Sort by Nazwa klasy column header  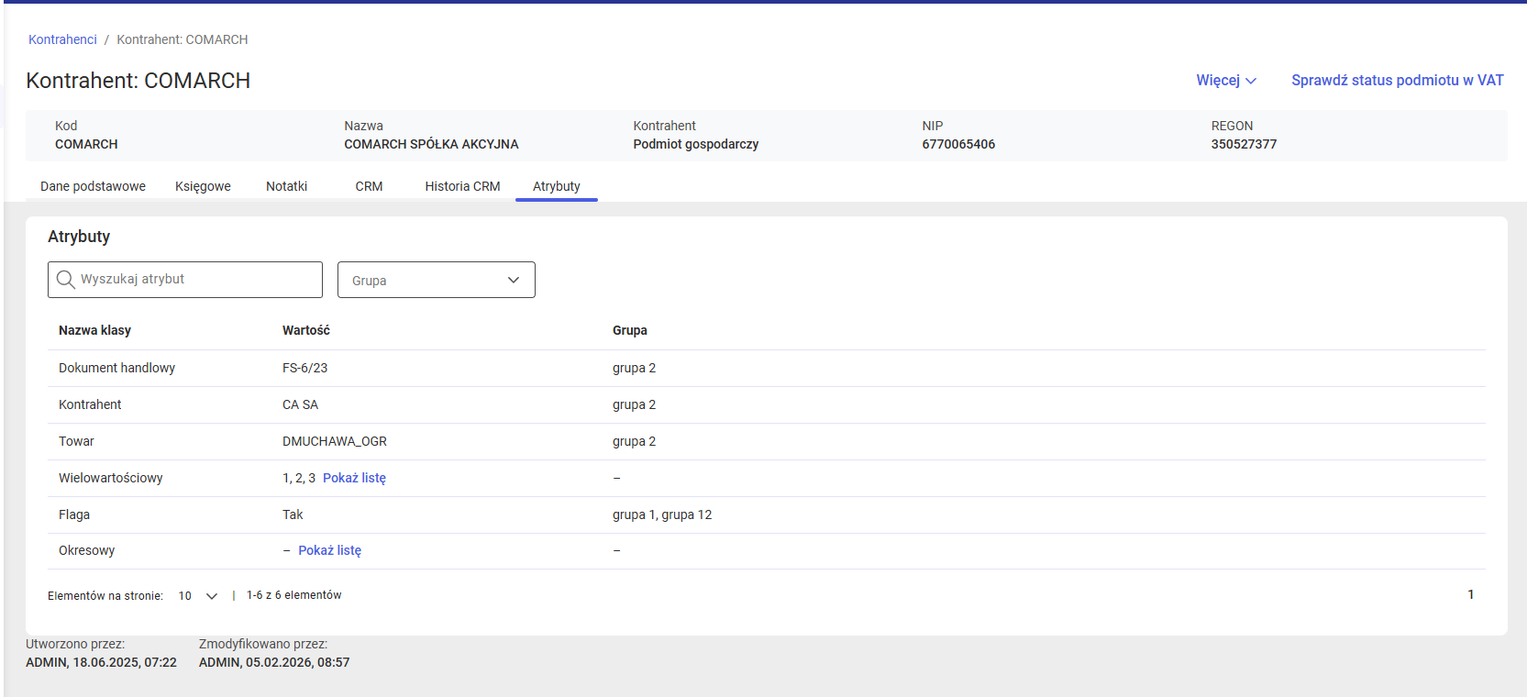click(x=94, y=330)
